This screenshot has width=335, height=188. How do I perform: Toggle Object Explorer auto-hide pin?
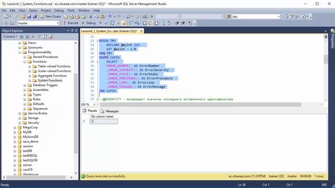[72, 31]
